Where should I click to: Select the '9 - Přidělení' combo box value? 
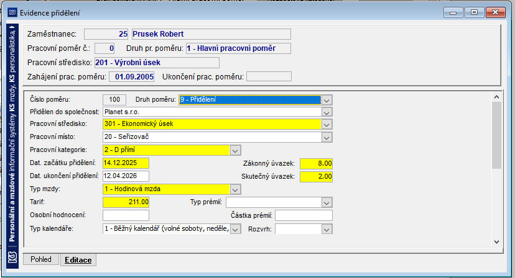[250, 100]
